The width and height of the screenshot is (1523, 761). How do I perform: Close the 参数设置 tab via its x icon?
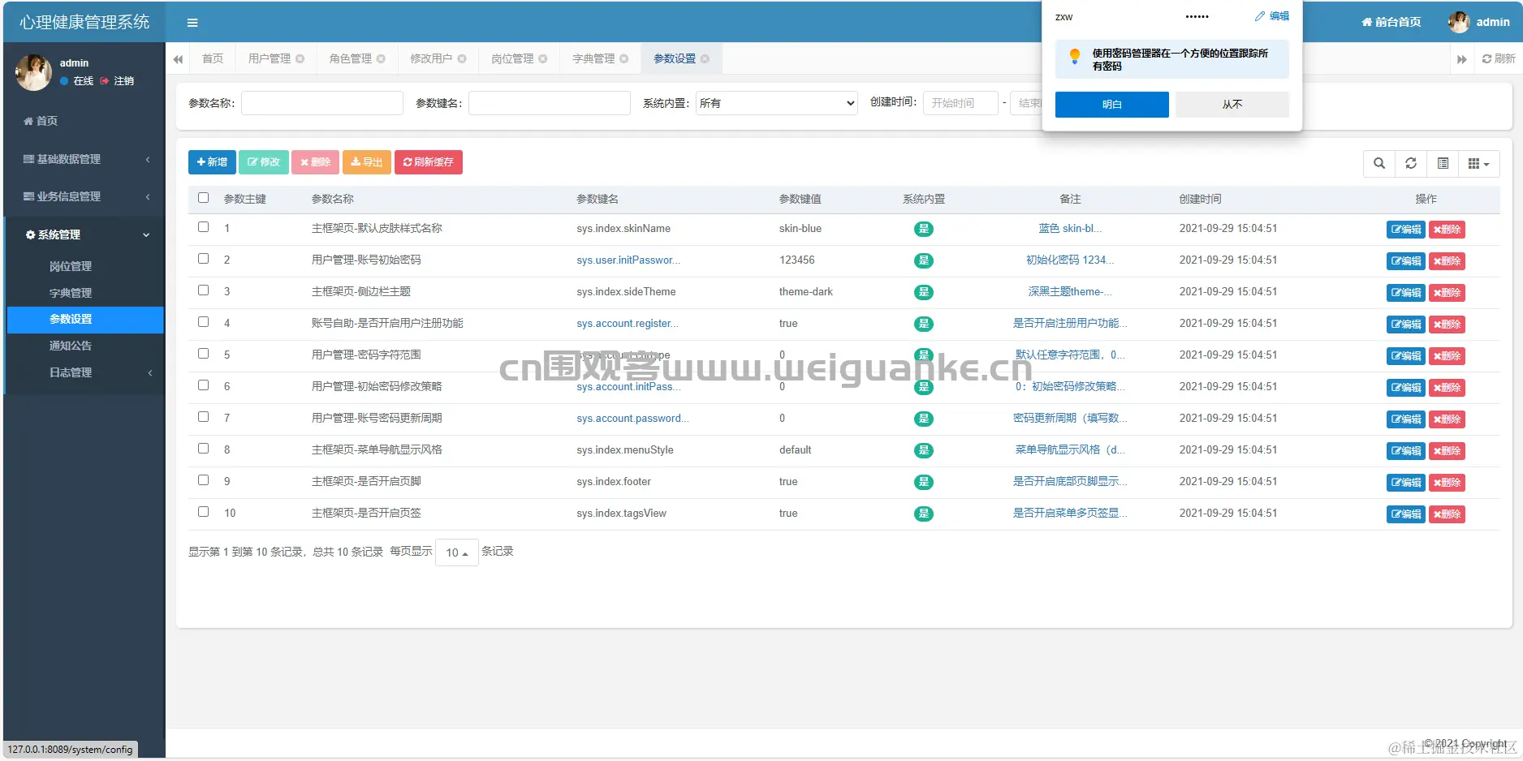click(705, 58)
